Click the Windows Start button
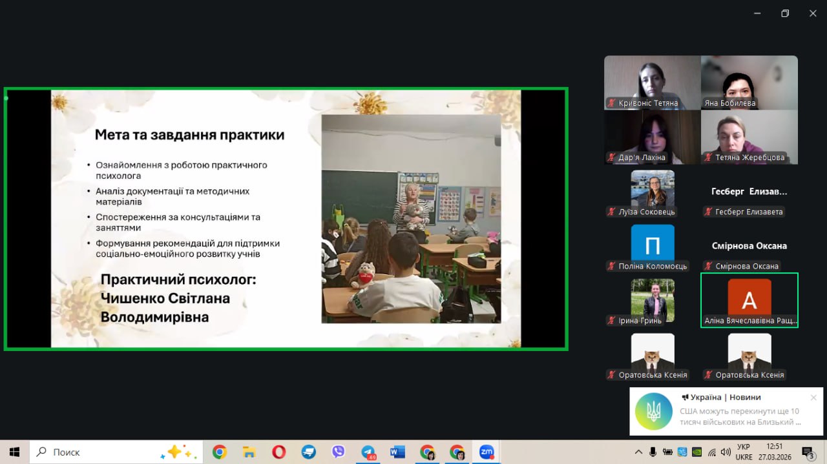827x464 pixels. [14, 452]
